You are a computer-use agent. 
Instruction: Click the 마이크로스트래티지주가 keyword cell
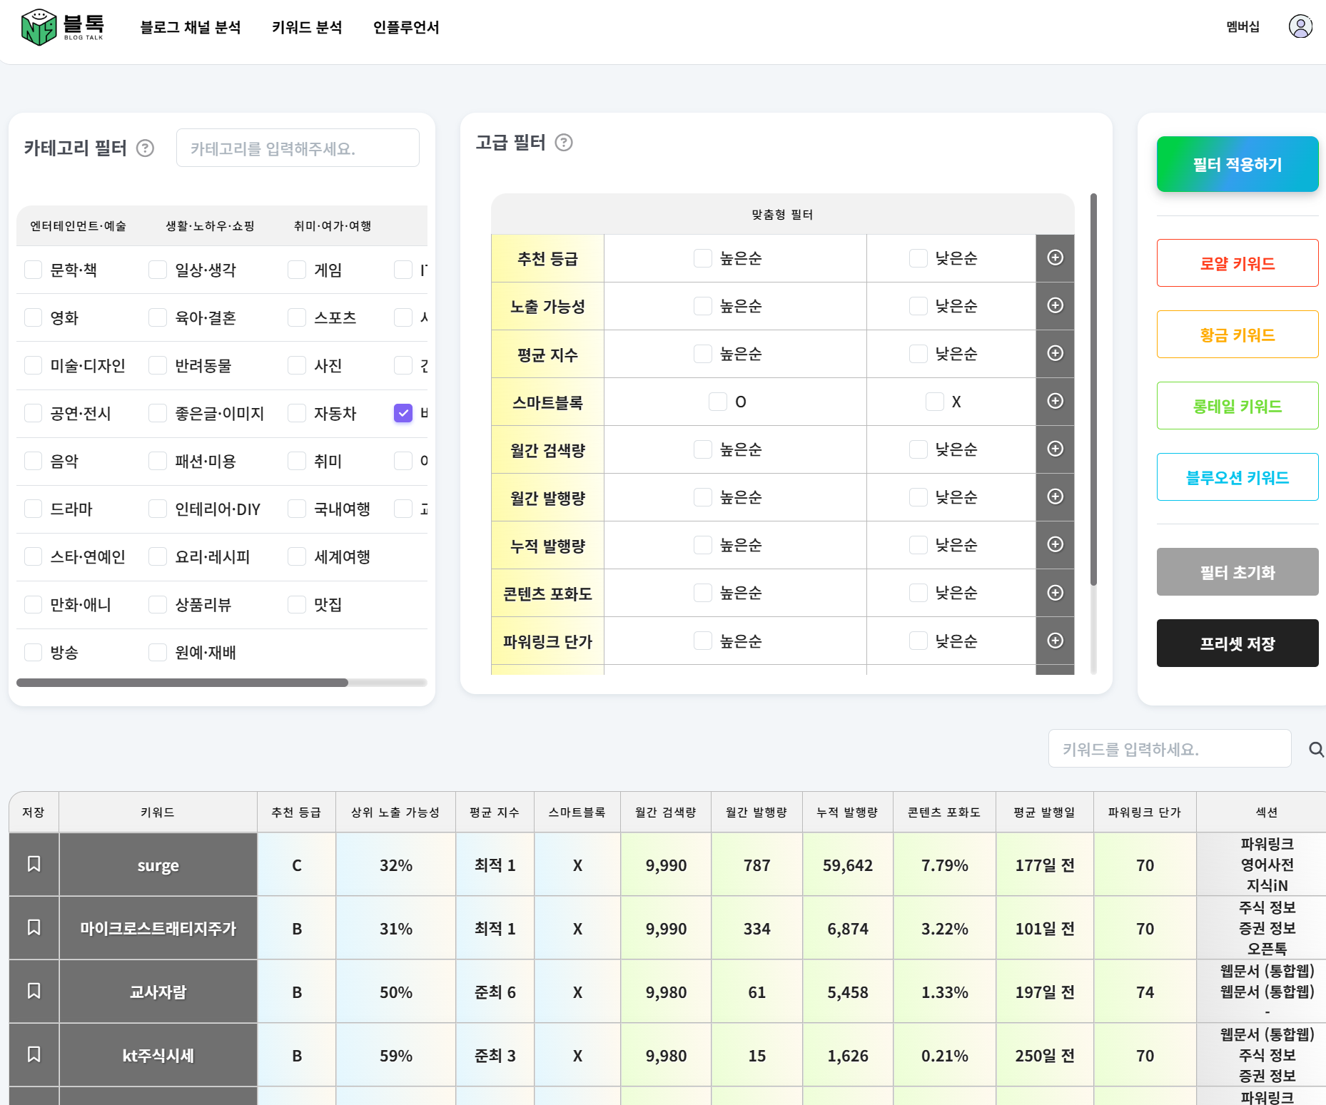[158, 928]
